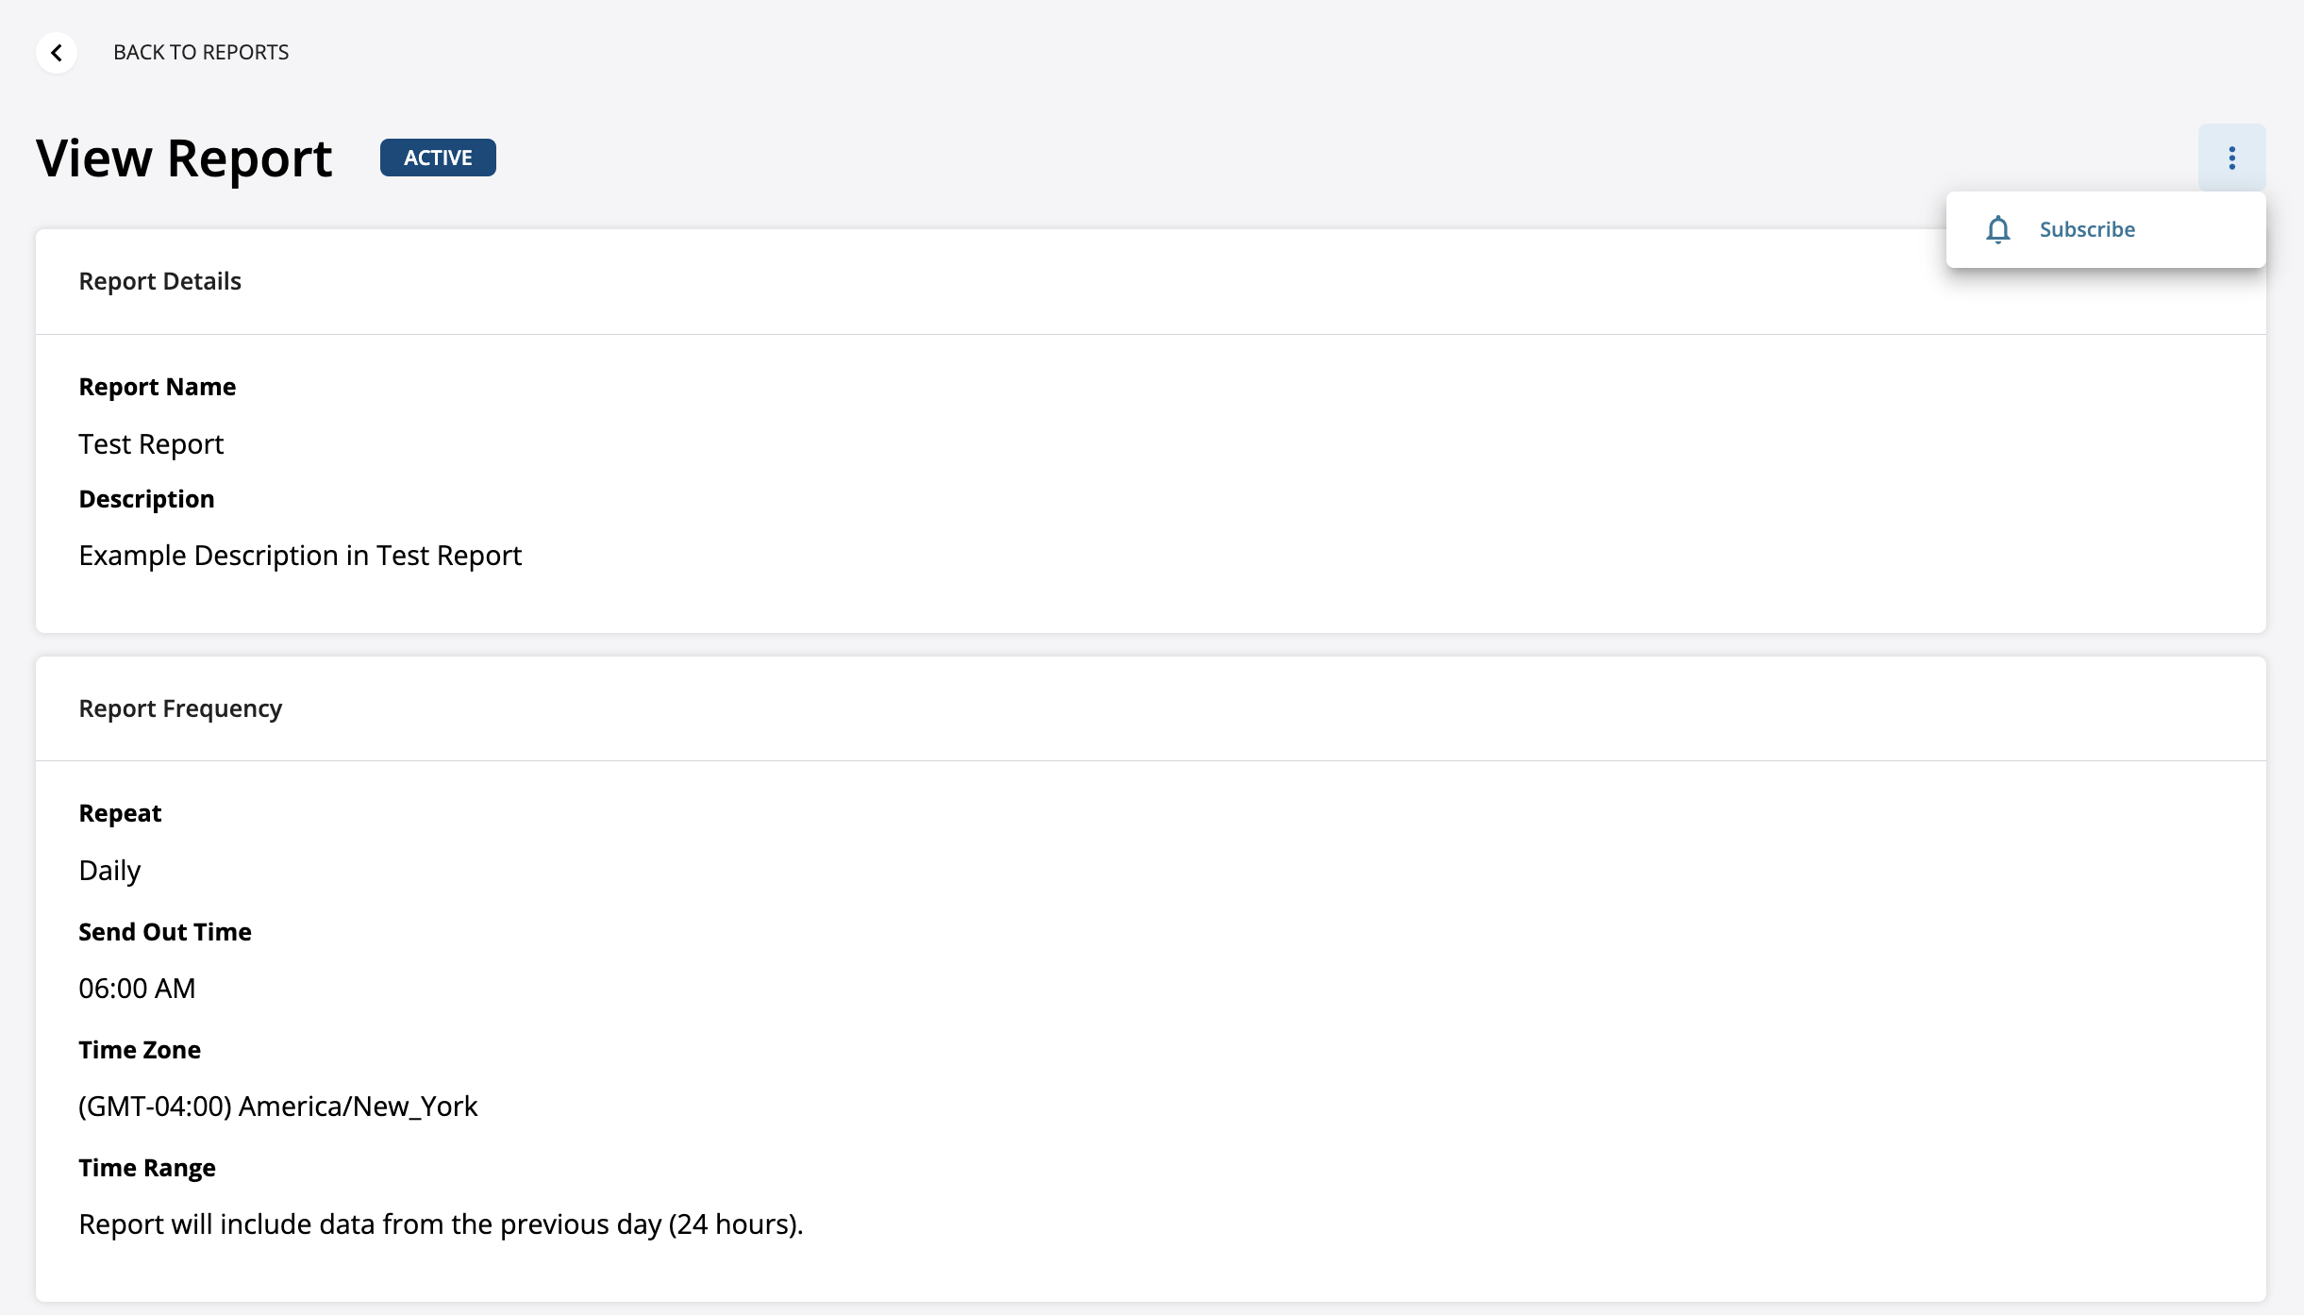
Task: Click the previous day time range text
Action: 441,1224
